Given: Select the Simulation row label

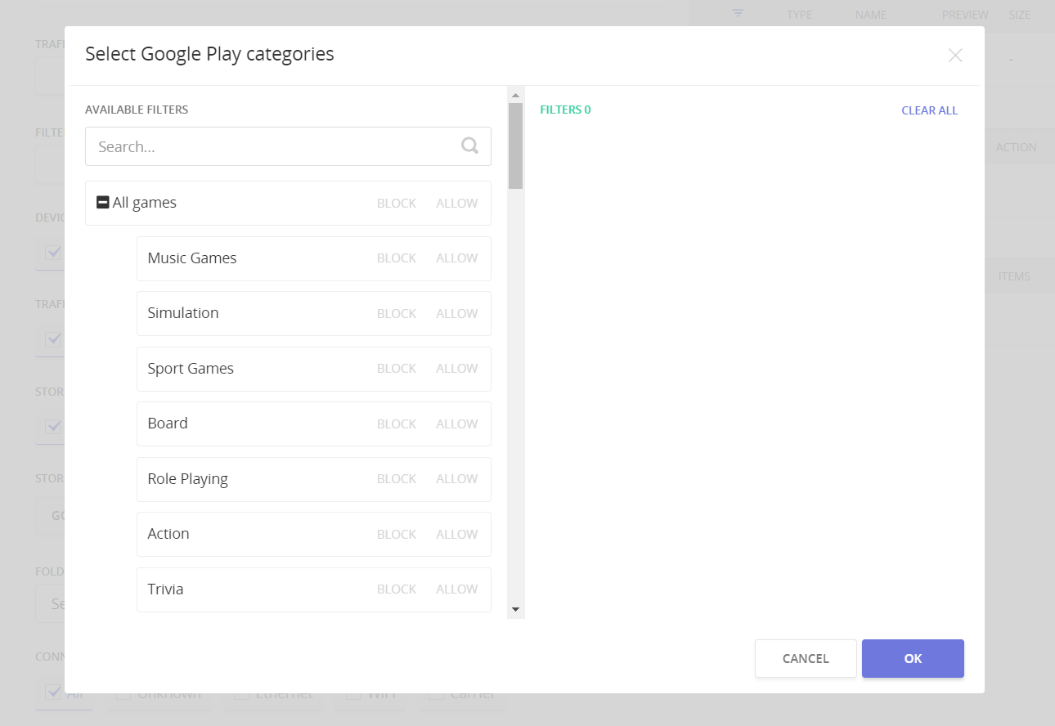Looking at the screenshot, I should pyautogui.click(x=183, y=313).
